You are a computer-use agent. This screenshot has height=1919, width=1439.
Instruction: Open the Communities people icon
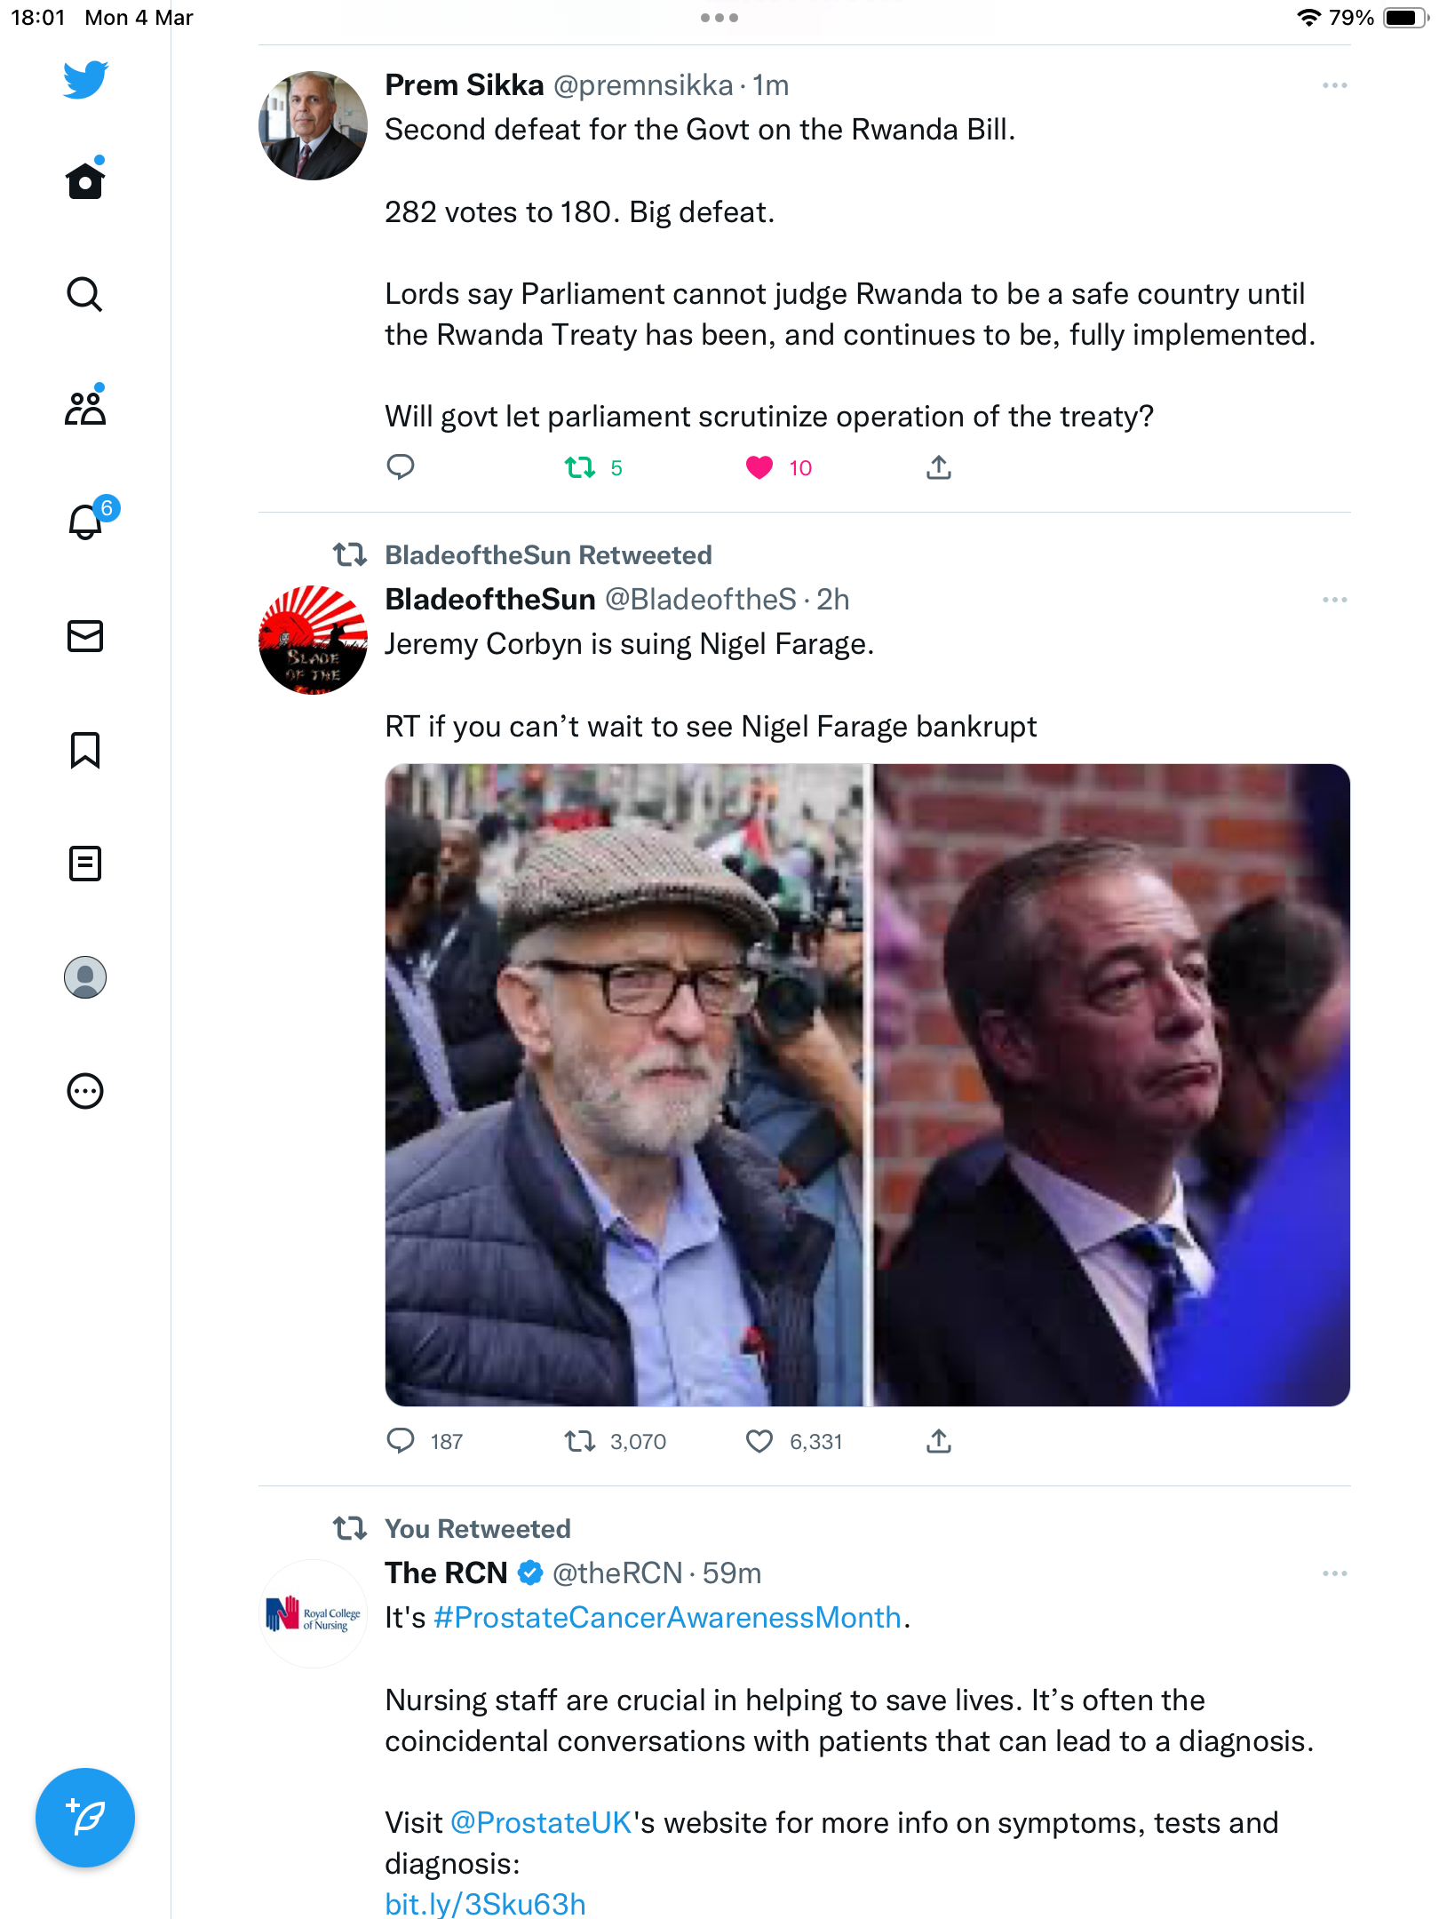85,407
